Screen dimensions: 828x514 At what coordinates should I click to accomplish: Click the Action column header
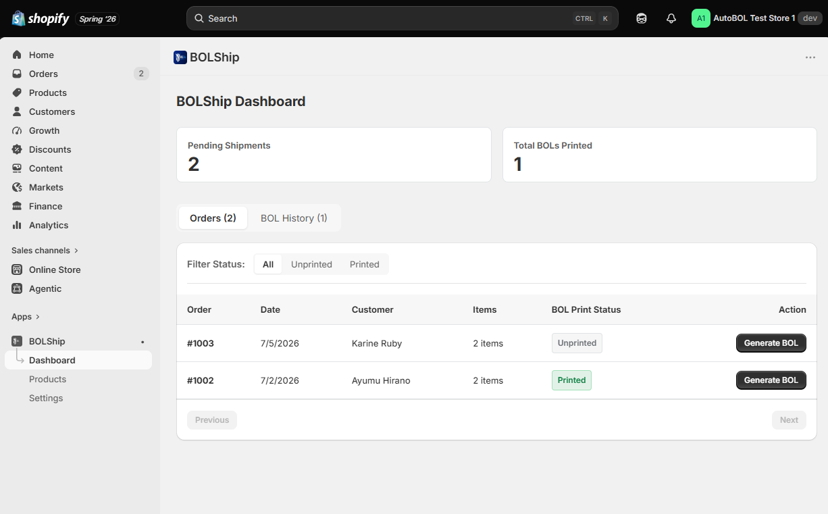point(792,309)
